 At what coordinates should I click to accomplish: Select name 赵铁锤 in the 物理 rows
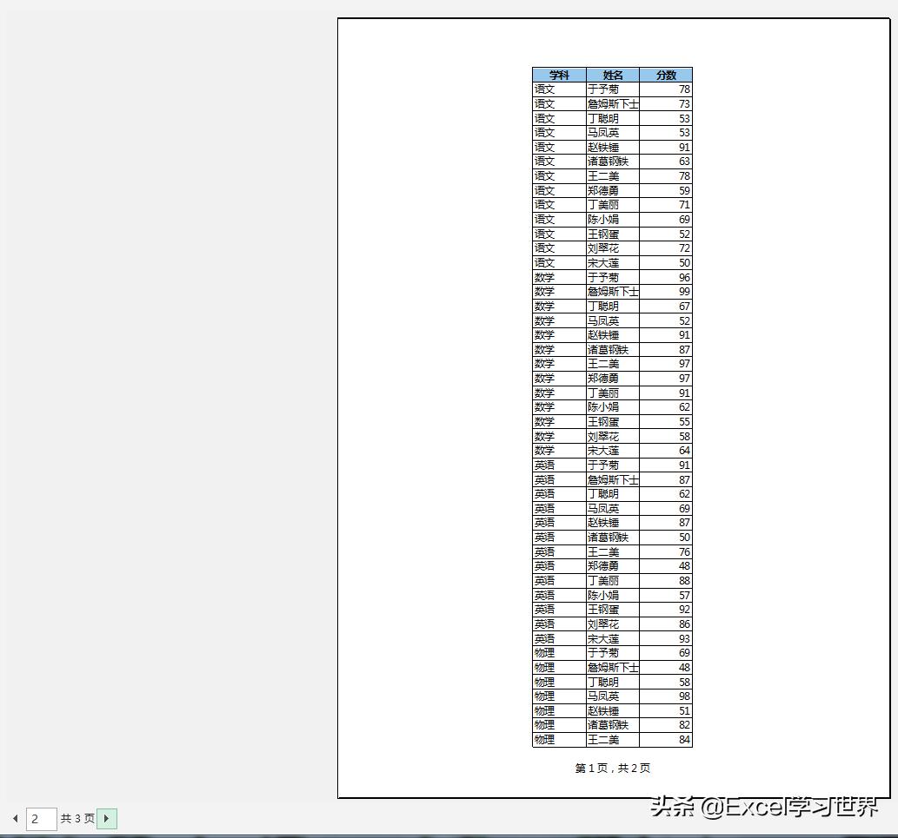(612, 711)
